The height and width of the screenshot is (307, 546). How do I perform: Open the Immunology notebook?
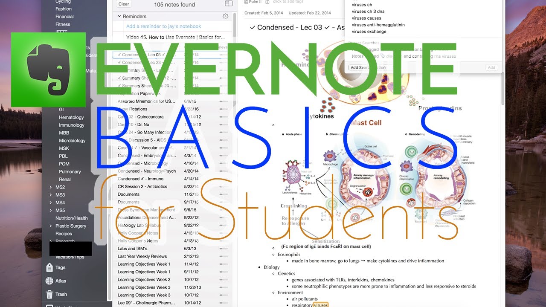pos(72,125)
